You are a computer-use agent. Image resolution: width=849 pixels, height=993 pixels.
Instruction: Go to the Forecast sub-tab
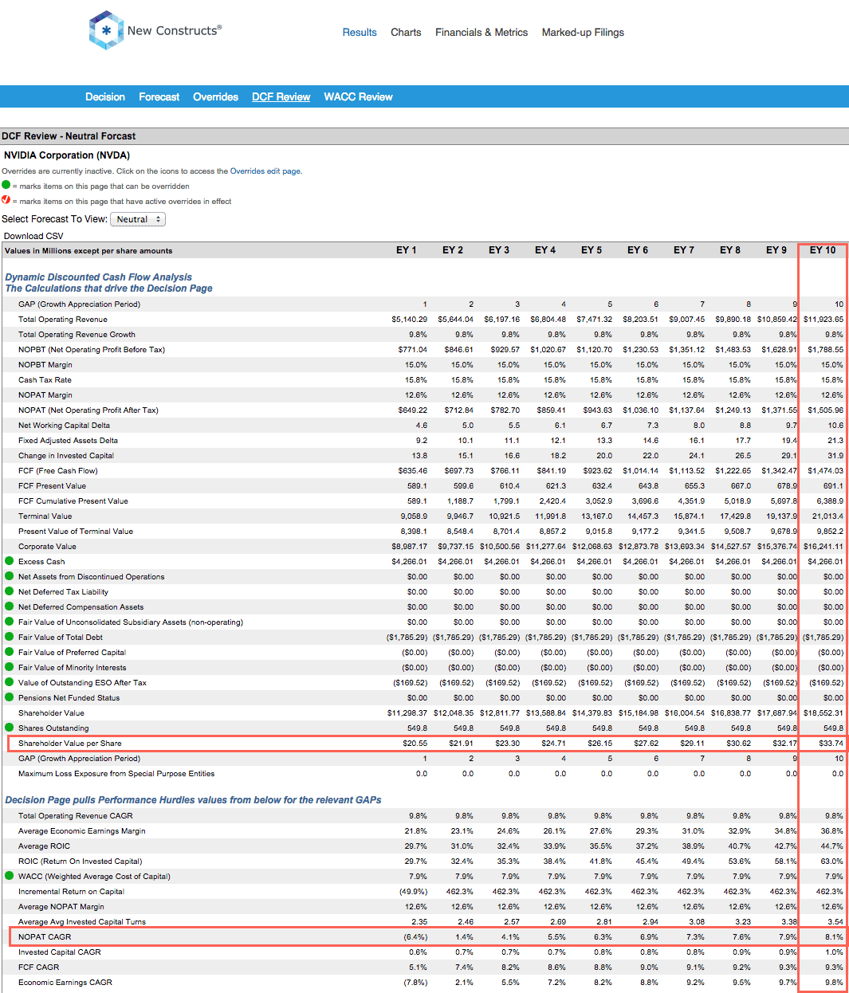tap(159, 97)
